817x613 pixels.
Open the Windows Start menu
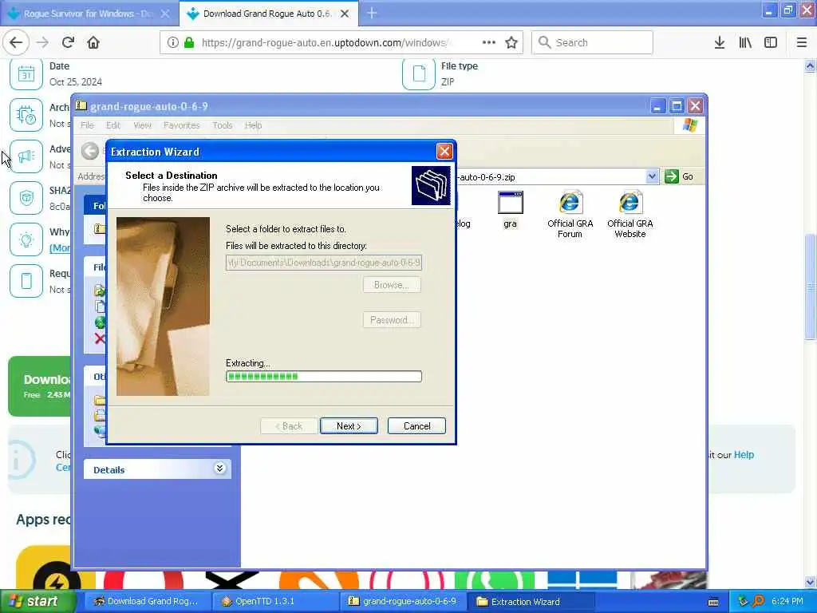pyautogui.click(x=37, y=601)
